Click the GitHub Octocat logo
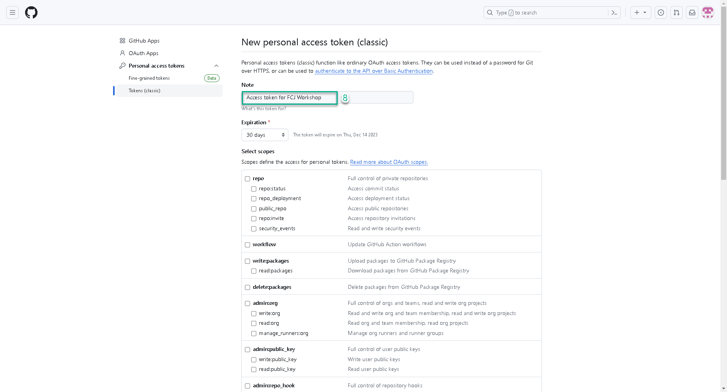 click(x=31, y=13)
